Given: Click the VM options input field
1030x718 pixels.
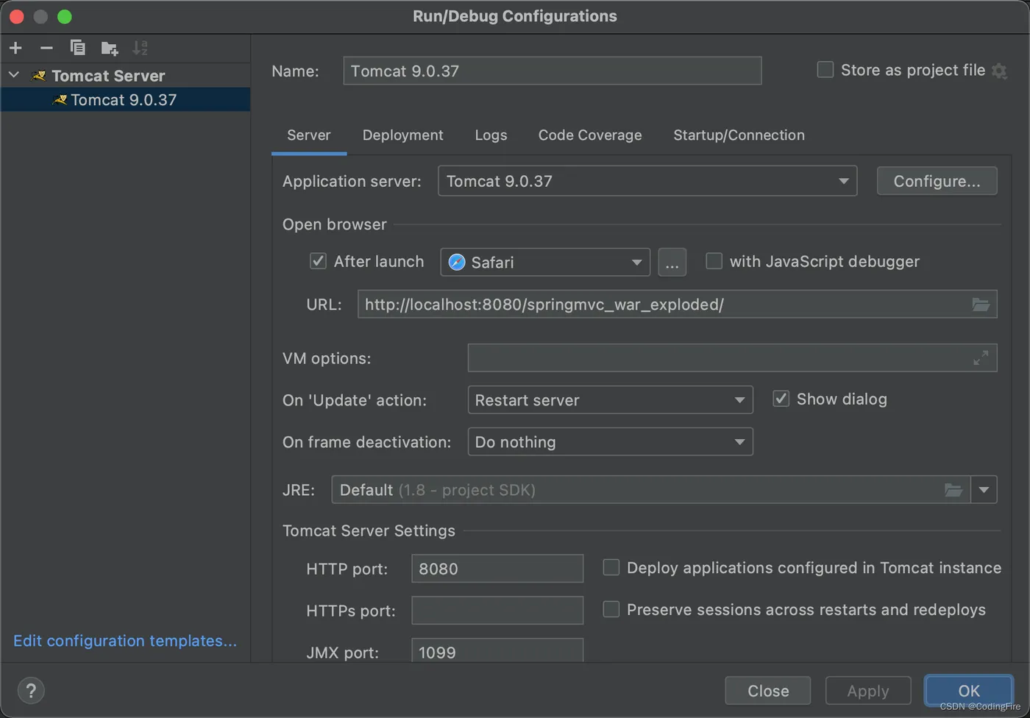Looking at the screenshot, I should pos(732,358).
